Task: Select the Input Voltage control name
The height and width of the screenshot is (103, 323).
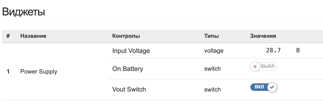Action: (131, 51)
